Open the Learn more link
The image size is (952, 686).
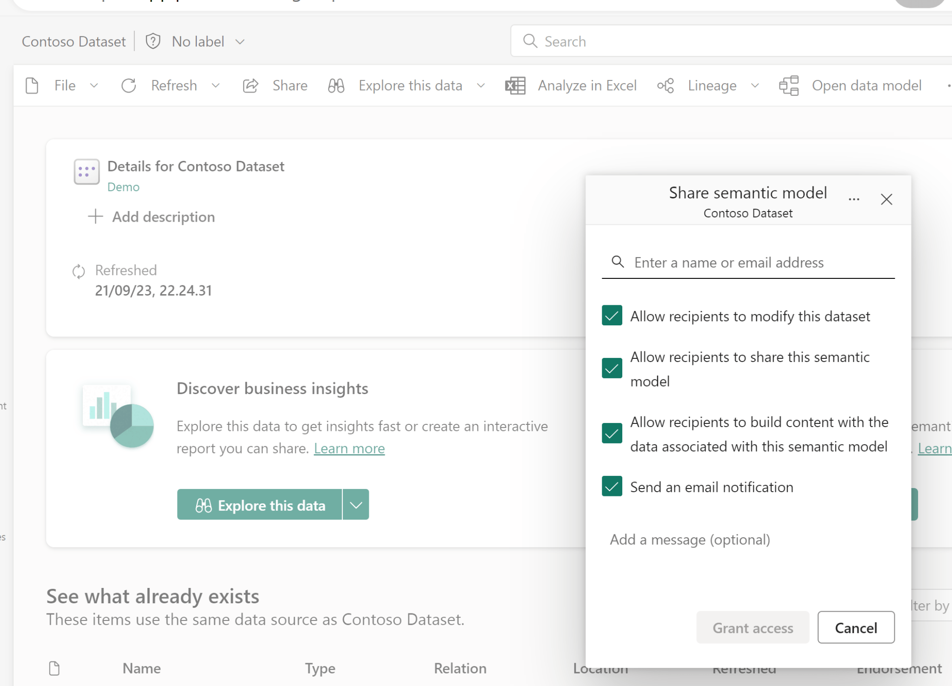(349, 448)
